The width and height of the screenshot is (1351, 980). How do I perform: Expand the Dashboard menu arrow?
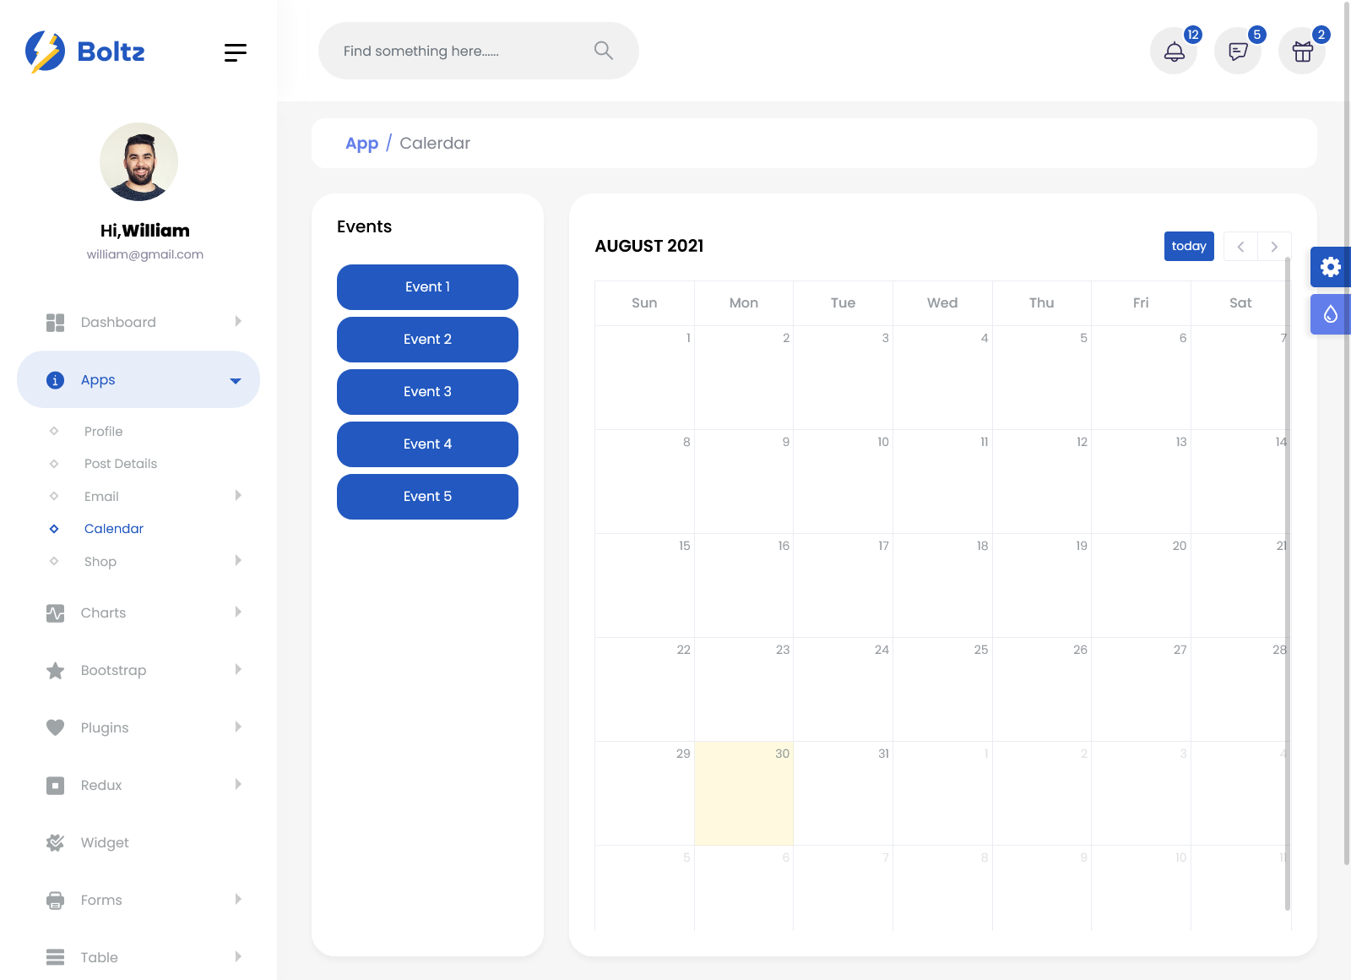coord(238,321)
